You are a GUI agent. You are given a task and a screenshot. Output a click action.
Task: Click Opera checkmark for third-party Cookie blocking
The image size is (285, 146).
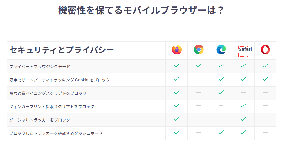pos(265,79)
